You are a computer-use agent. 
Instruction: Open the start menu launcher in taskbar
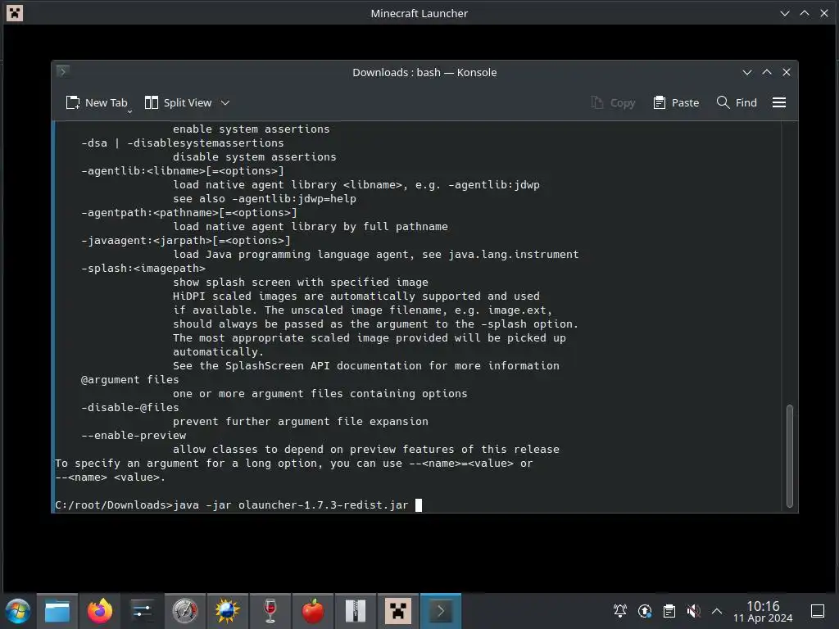tap(18, 611)
